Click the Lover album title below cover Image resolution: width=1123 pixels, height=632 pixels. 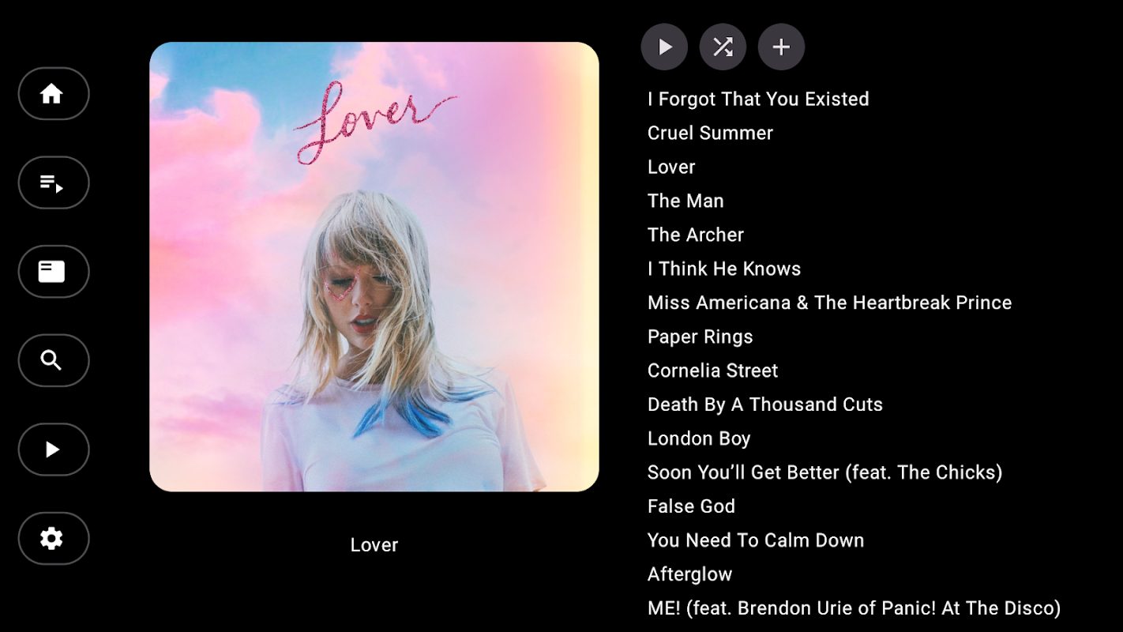coord(374,545)
